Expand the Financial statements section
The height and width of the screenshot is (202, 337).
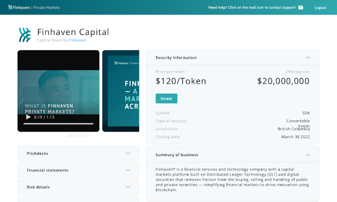(x=78, y=170)
